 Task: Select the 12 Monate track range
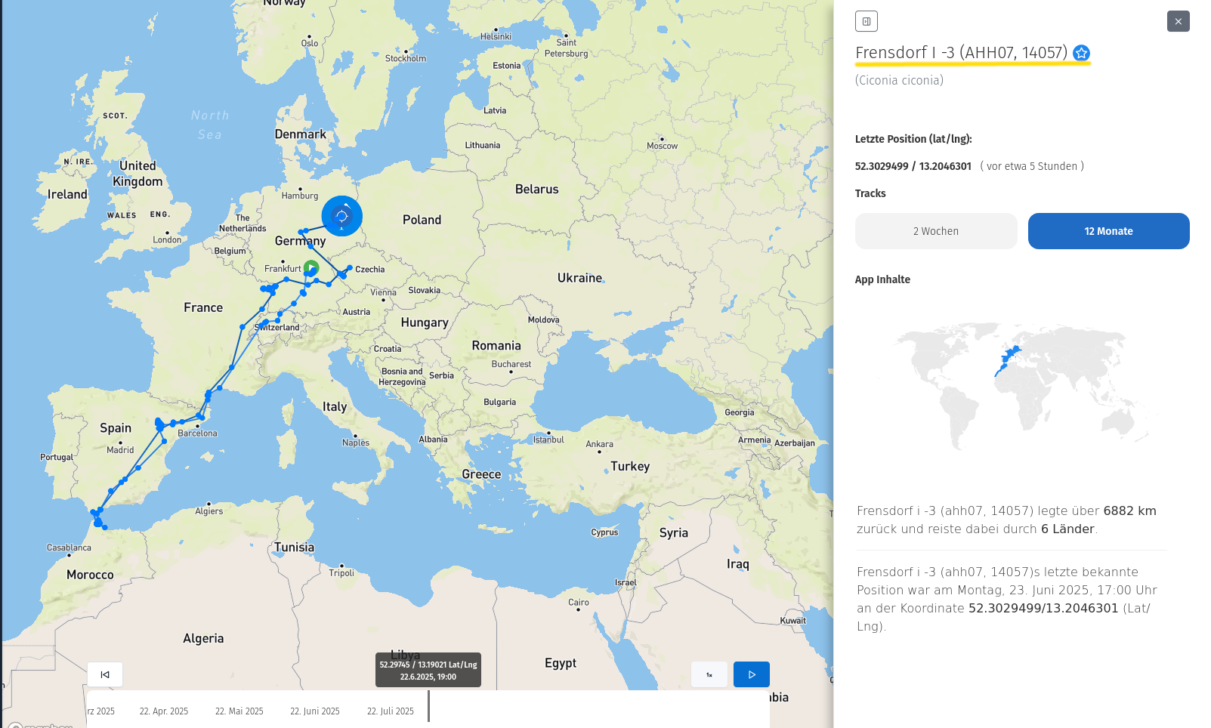pos(1108,231)
